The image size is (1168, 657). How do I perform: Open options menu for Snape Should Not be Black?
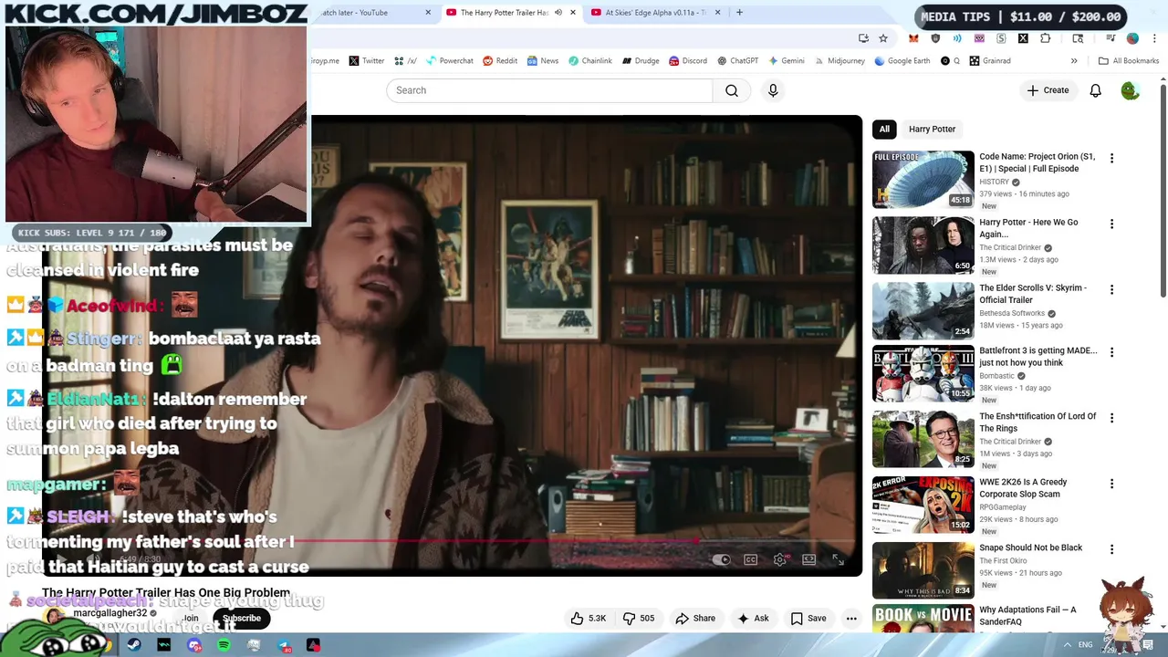click(x=1111, y=549)
